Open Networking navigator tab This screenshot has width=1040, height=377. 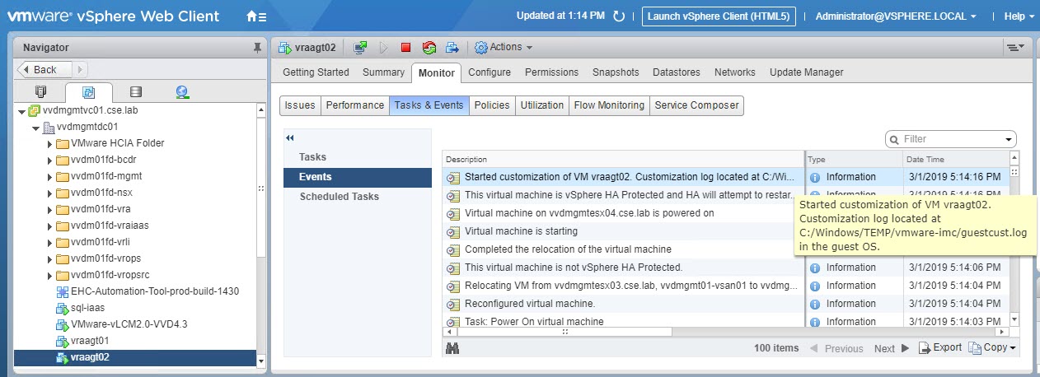click(182, 92)
